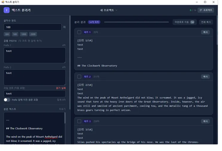This screenshot has width=222, height=151.
Task: Click the 14개 파트 count badge
Action: coord(94,22)
